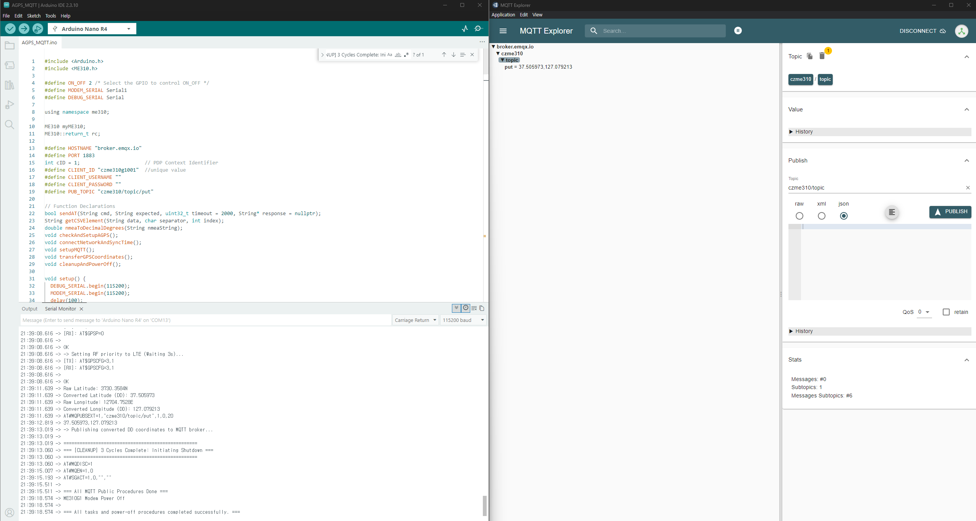
Task: Delete topic with trash icon
Action: coord(822,56)
